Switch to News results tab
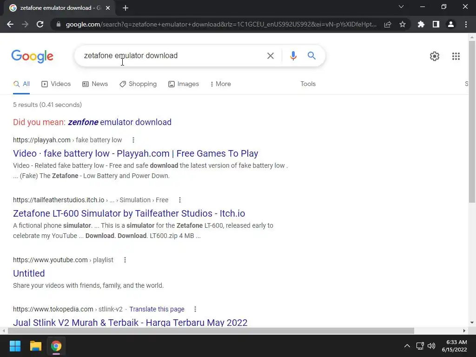 pyautogui.click(x=95, y=84)
